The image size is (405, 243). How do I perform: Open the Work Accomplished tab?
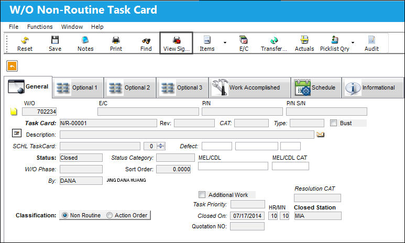pos(249,87)
